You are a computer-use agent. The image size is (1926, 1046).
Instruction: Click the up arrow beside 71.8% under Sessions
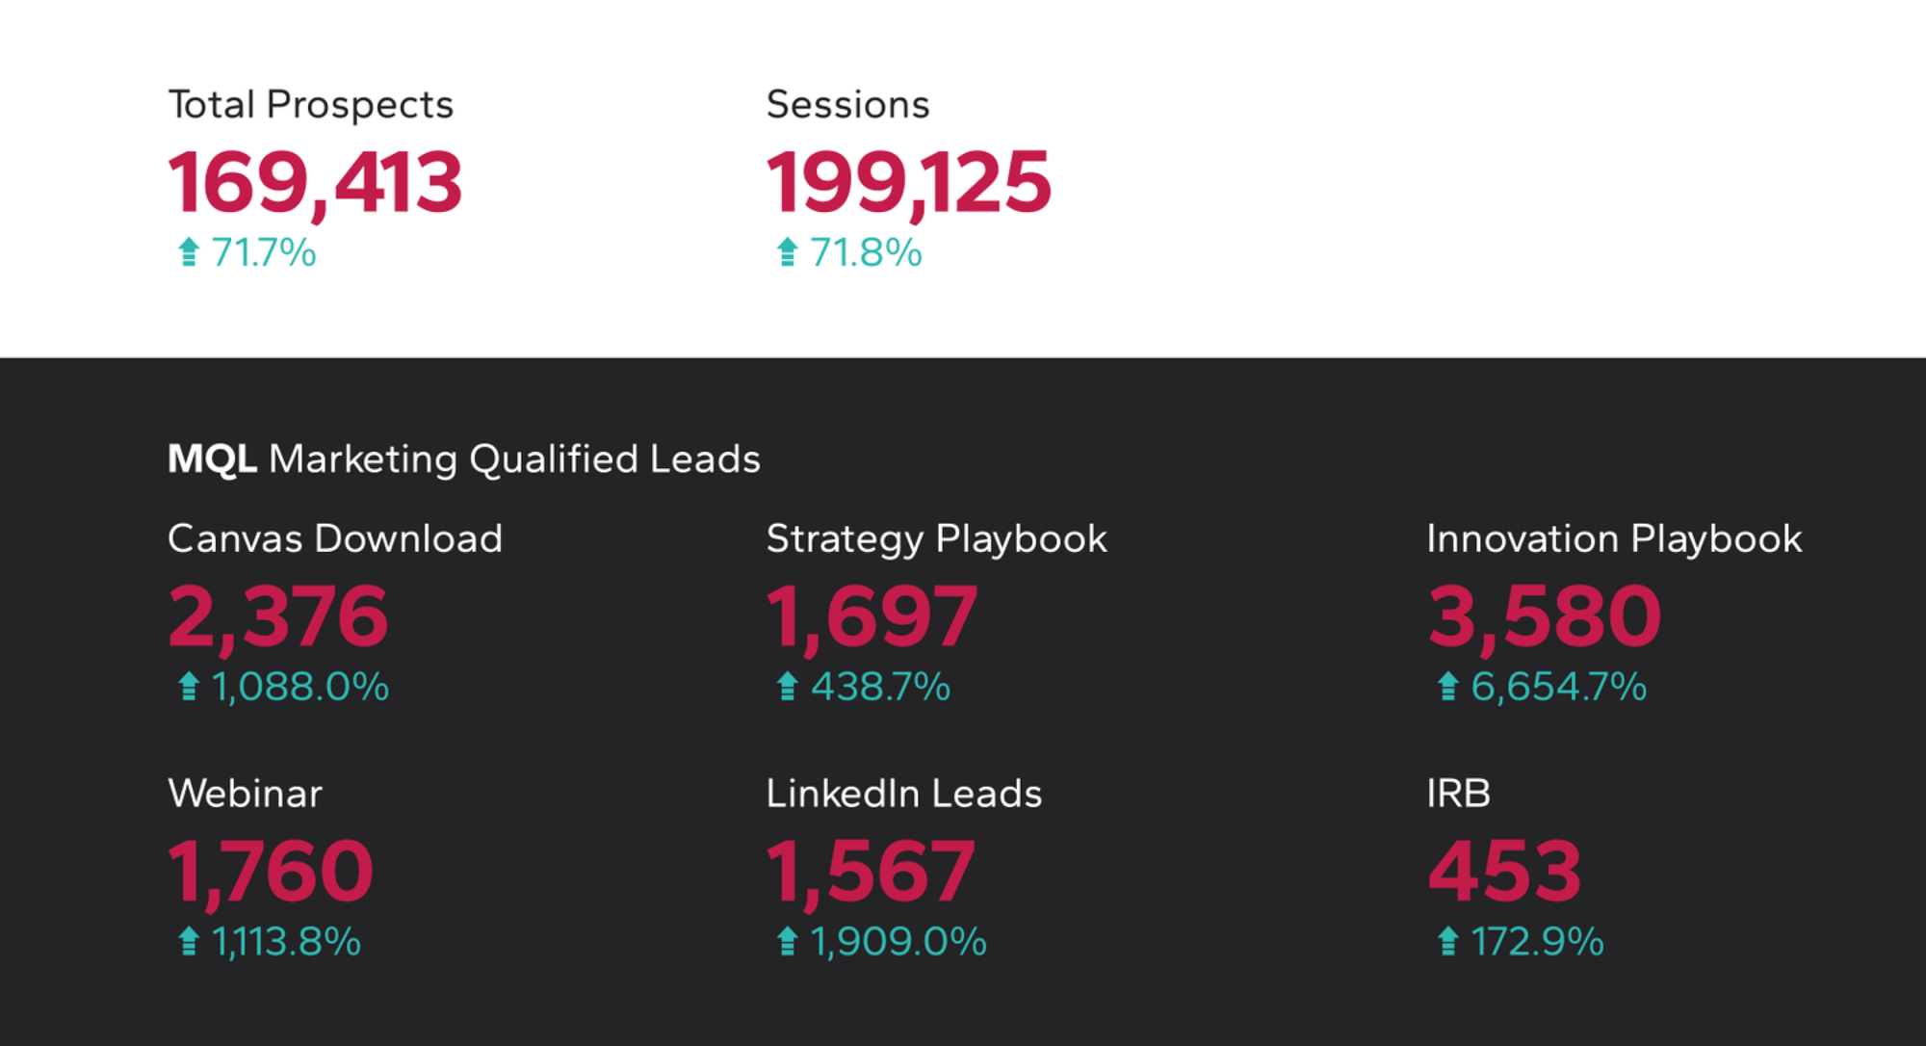click(x=788, y=252)
